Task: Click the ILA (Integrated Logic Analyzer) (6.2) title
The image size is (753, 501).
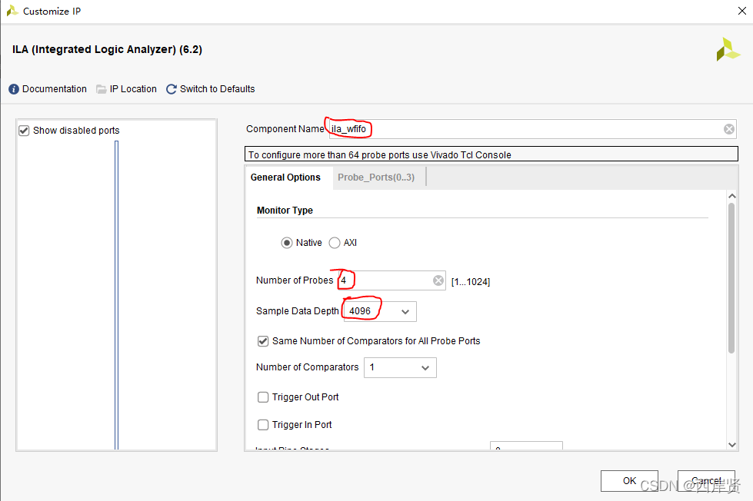Action: click(x=107, y=49)
